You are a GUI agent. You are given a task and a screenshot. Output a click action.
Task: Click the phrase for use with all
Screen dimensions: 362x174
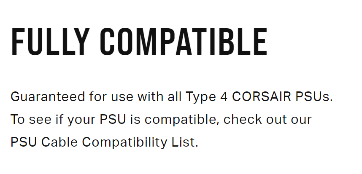pyautogui.click(x=135, y=96)
